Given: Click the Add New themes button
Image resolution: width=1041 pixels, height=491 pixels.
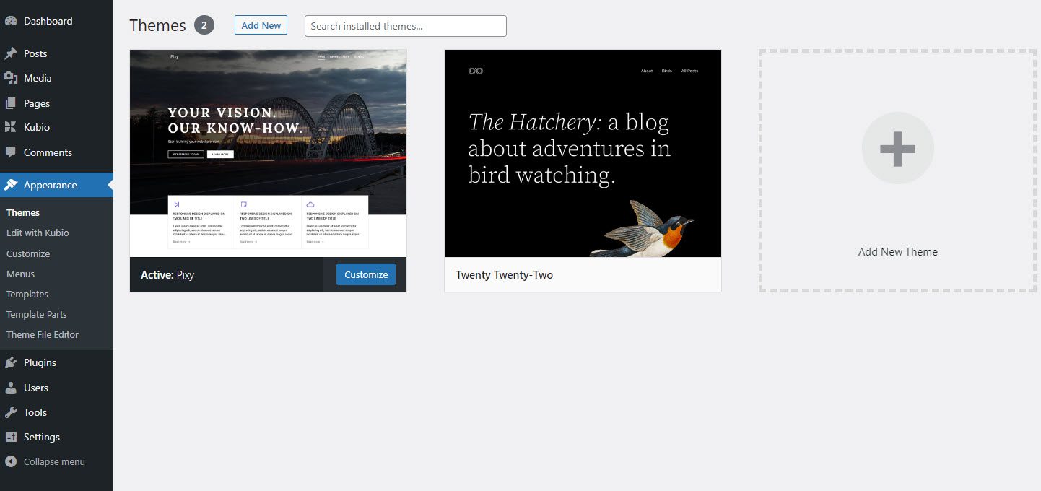Looking at the screenshot, I should click(x=261, y=25).
